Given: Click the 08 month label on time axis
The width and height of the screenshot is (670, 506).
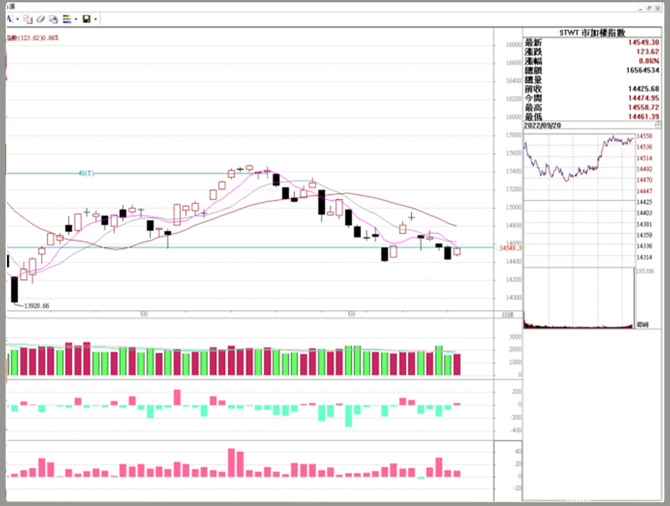Looking at the screenshot, I should click(144, 314).
